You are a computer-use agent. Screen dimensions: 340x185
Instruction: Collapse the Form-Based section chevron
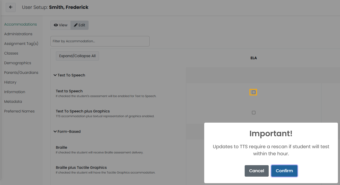[x=55, y=132]
